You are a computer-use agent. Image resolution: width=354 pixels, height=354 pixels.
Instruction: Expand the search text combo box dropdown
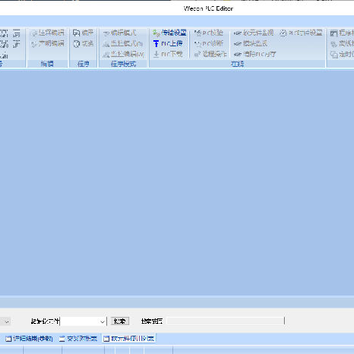[x=102, y=322]
